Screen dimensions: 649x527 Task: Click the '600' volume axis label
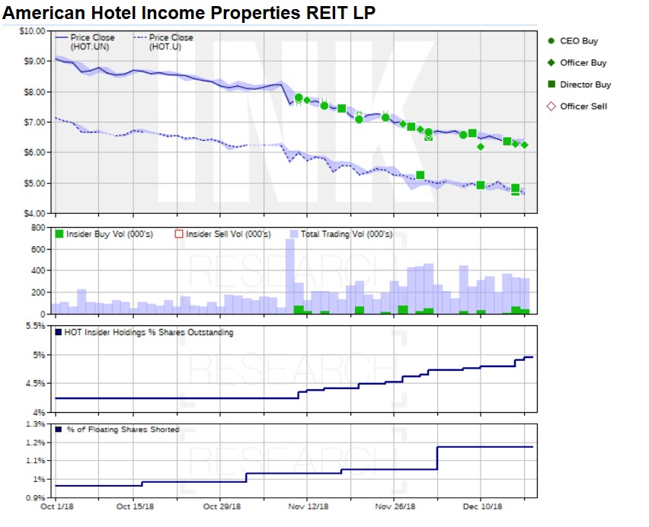coord(38,250)
